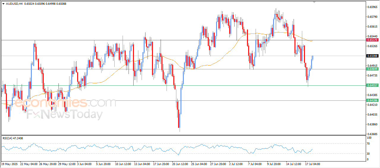
Task: Click the RSI(14) 47.2408 indicator label
Action: tap(13, 138)
